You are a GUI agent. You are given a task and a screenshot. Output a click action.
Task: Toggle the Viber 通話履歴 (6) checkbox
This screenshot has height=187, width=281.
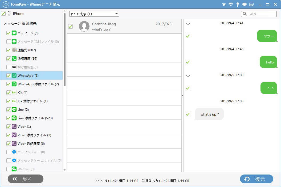coord(9,143)
